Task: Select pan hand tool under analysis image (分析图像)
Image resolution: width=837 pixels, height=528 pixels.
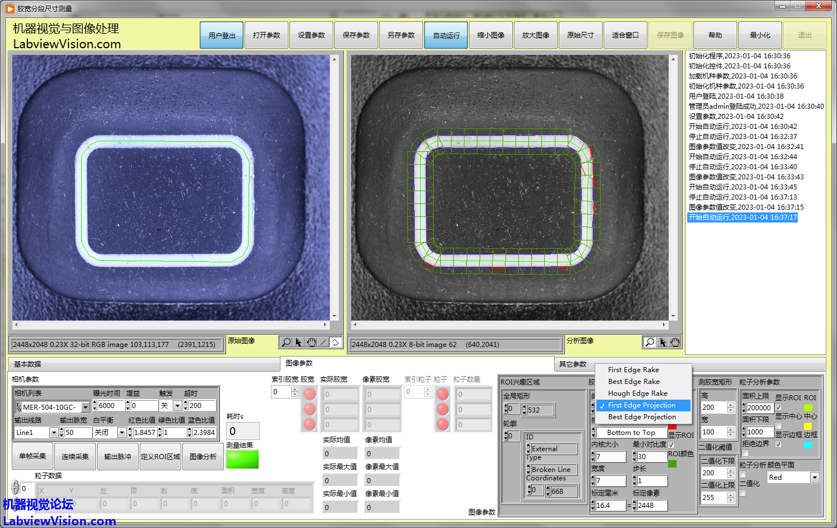Action: 675,342
